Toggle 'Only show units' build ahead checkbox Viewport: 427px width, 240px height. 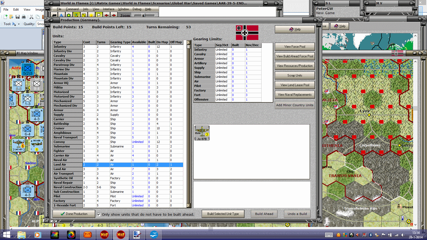98,214
